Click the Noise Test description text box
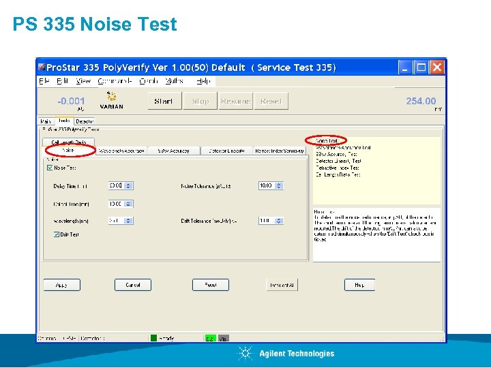491x368 pixels. [x=376, y=234]
